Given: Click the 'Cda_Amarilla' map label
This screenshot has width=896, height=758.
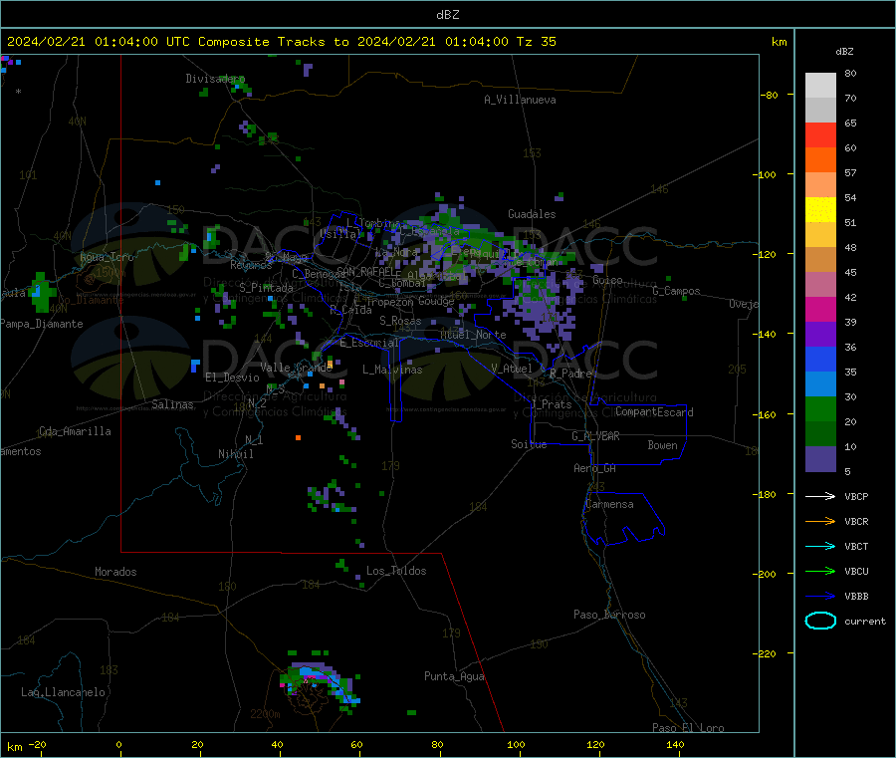Looking at the screenshot, I should 75,431.
